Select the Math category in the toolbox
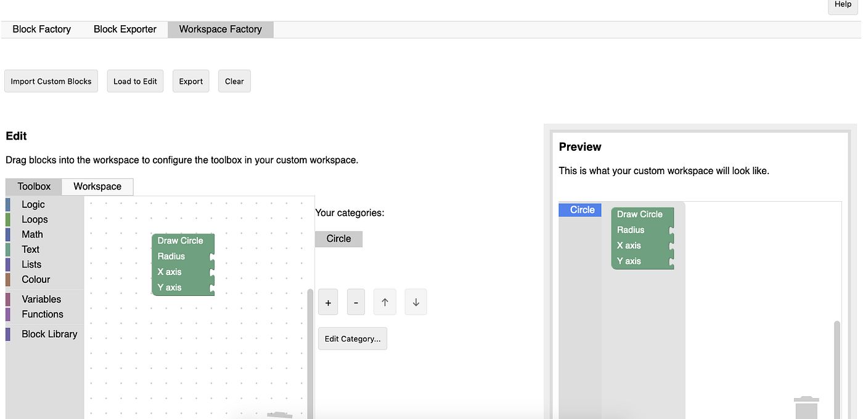 click(32, 234)
